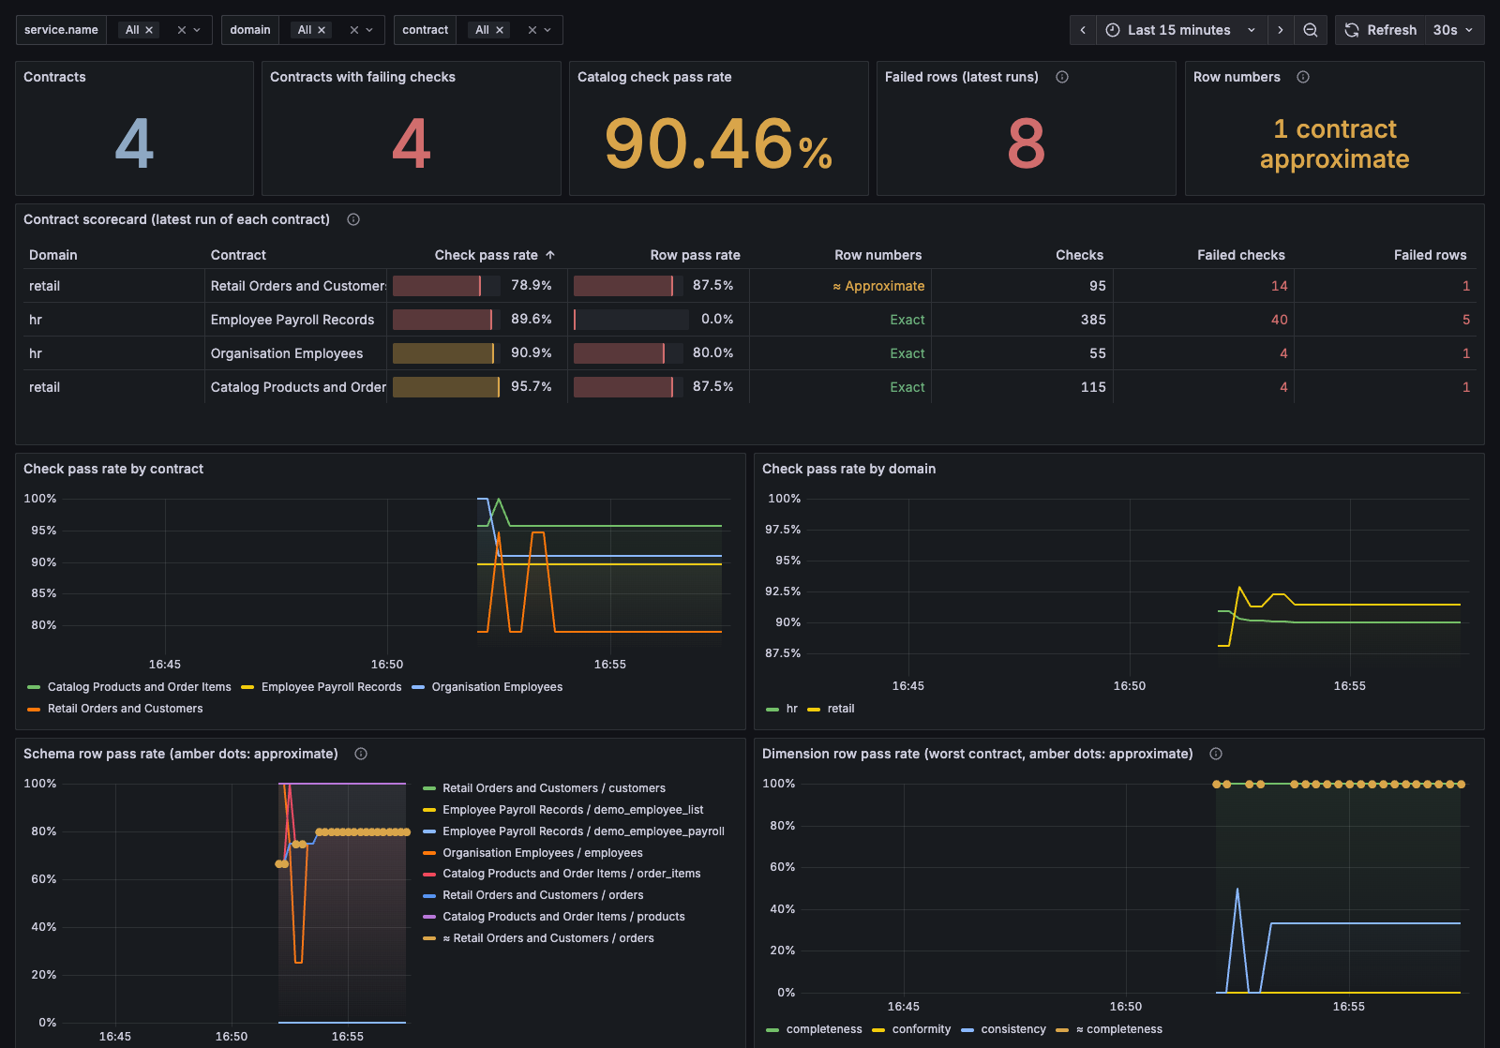
Task: Open the 'Last 15 minutes' time picker
Action: point(1180,30)
